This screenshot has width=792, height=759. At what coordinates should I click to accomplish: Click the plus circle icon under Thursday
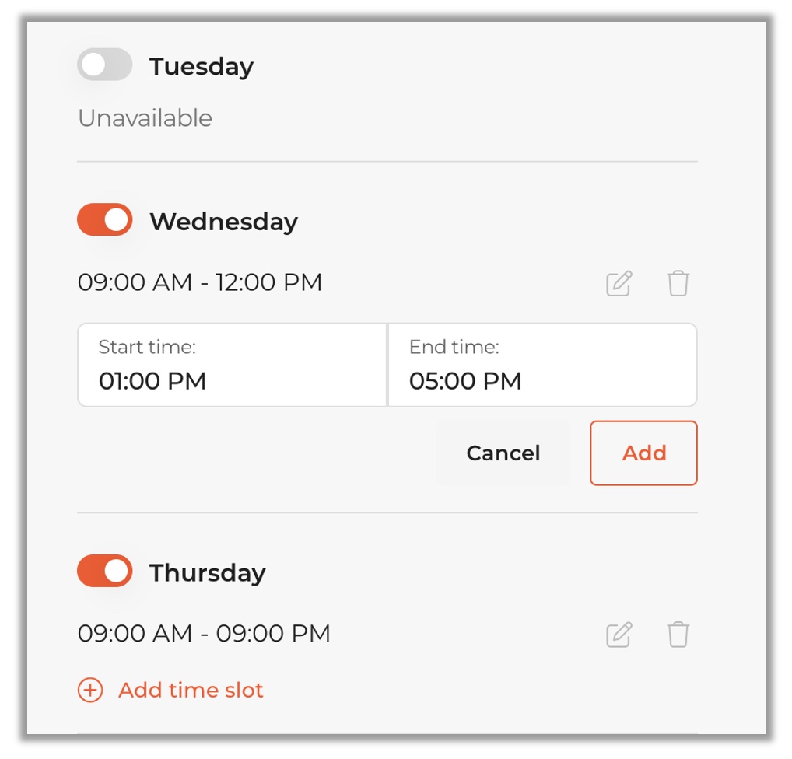[90, 690]
